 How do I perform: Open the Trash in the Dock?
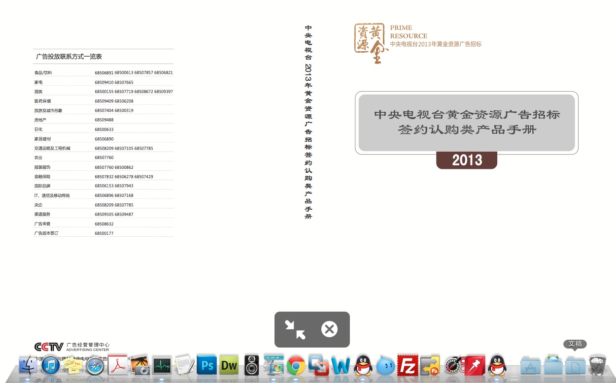coord(597,365)
